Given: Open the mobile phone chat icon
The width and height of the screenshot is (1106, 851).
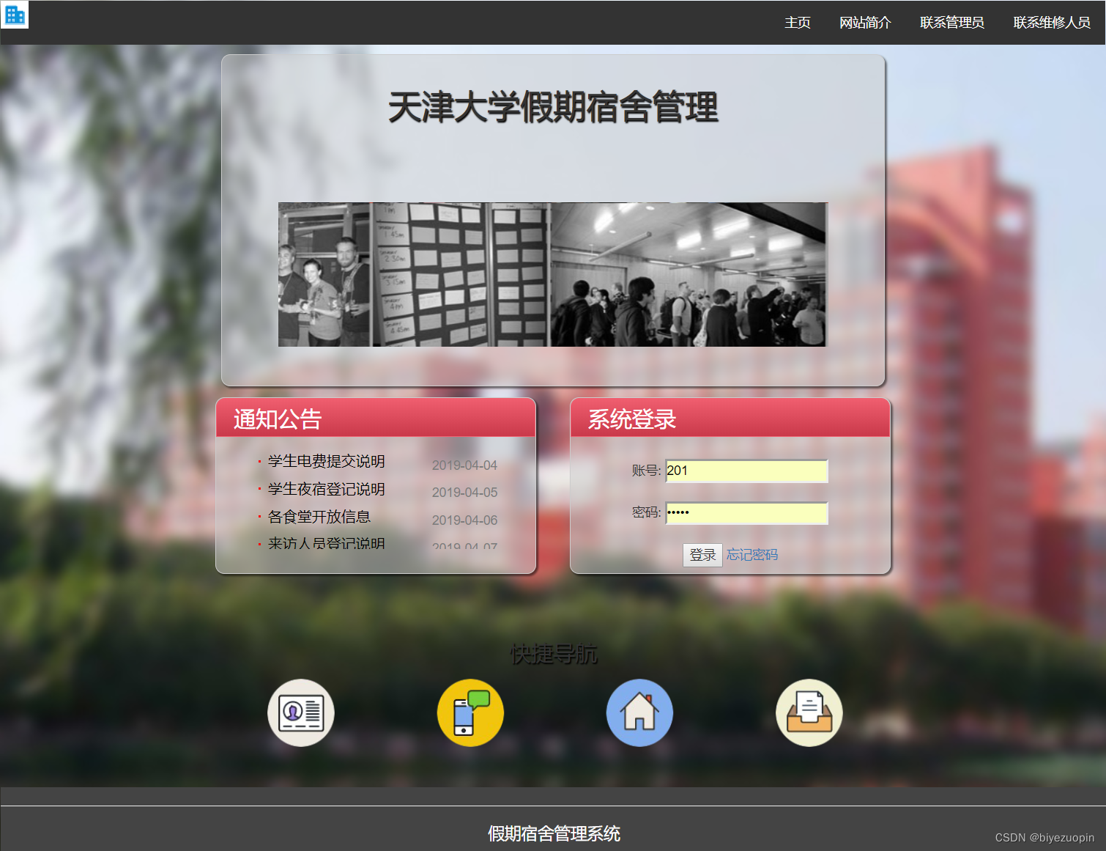Looking at the screenshot, I should point(470,712).
